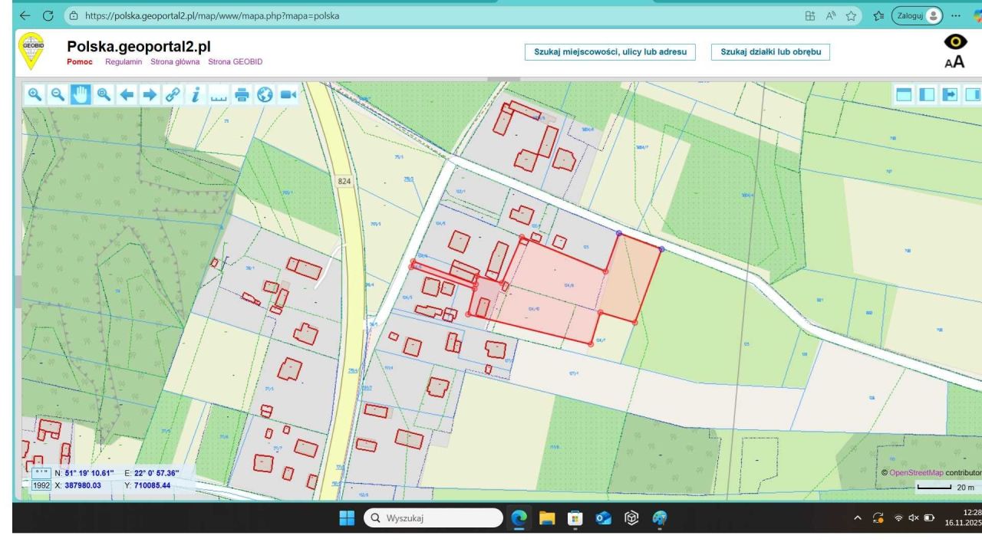Screen dimensions: 982x552
Task: Click the 1992 coordinate system box
Action: [x=41, y=485]
